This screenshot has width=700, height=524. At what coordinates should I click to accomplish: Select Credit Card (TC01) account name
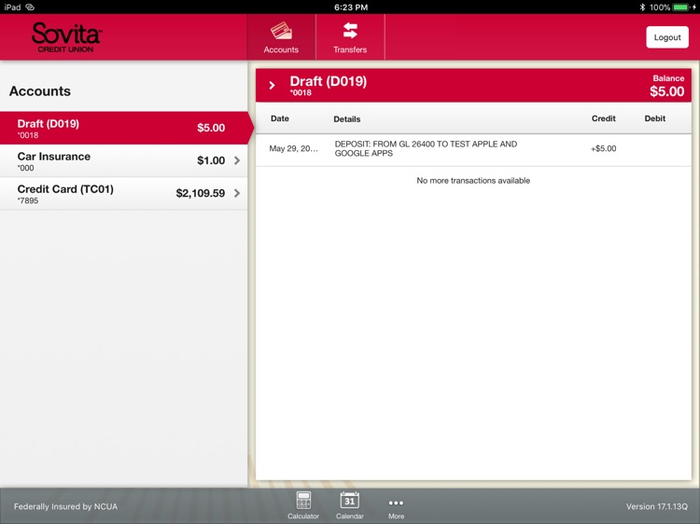65,189
